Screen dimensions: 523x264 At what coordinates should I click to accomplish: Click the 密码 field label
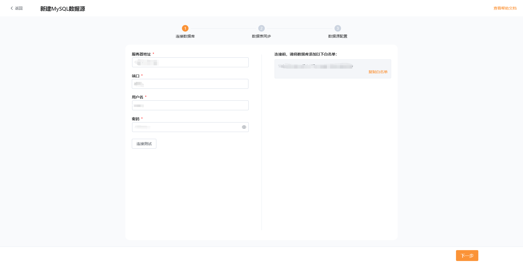(136, 119)
